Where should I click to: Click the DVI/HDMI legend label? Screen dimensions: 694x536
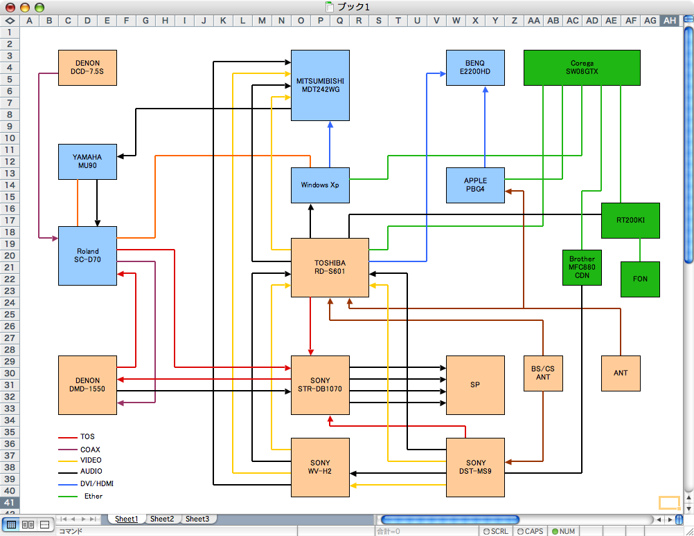pyautogui.click(x=97, y=484)
